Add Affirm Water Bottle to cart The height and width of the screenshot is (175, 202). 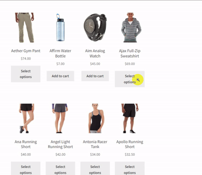(60, 76)
